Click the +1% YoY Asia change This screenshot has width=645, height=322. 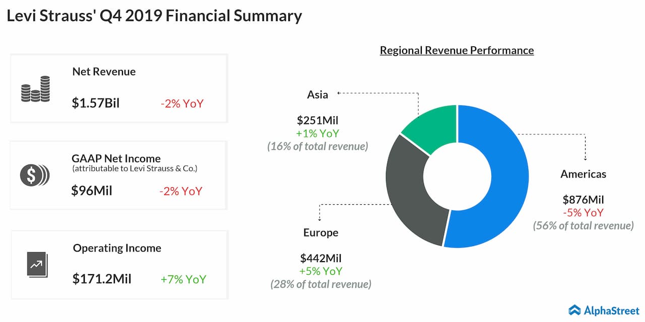[x=317, y=133]
